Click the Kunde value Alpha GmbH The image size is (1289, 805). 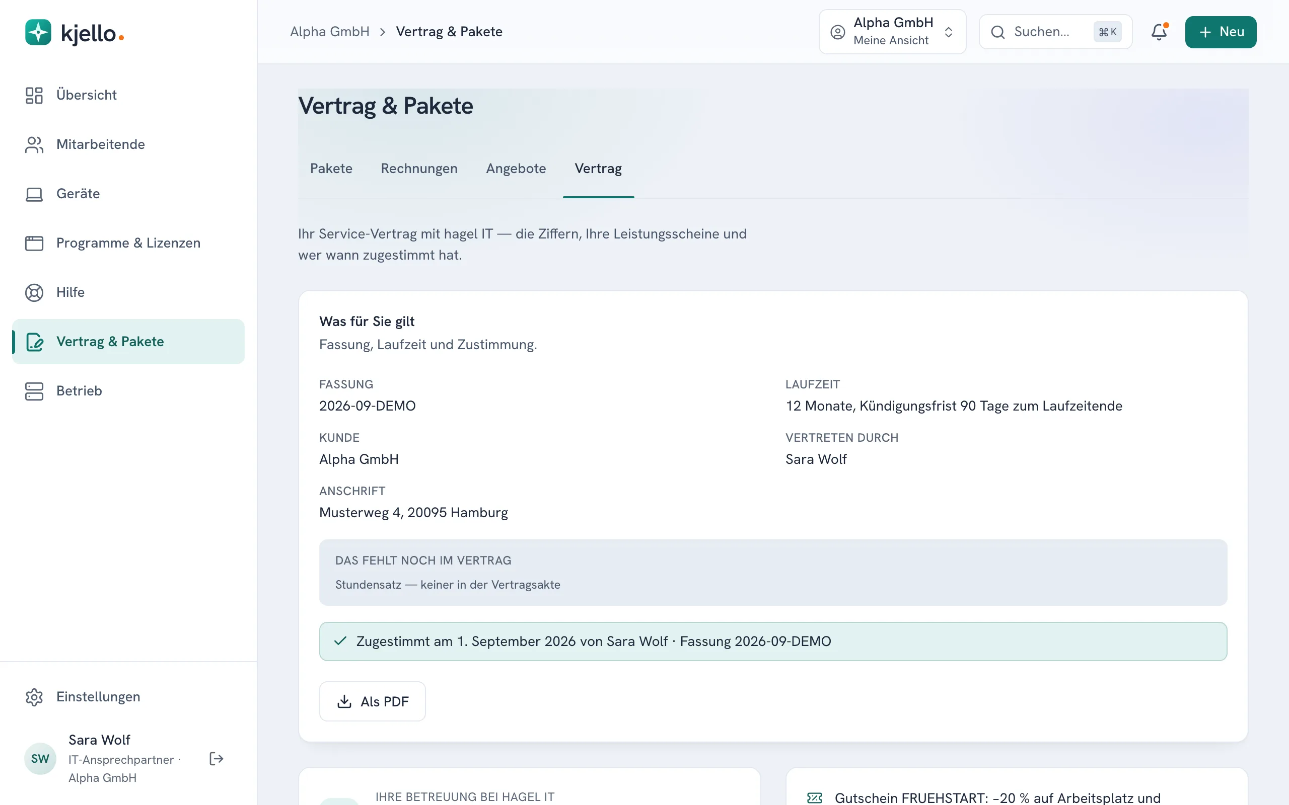(x=359, y=459)
